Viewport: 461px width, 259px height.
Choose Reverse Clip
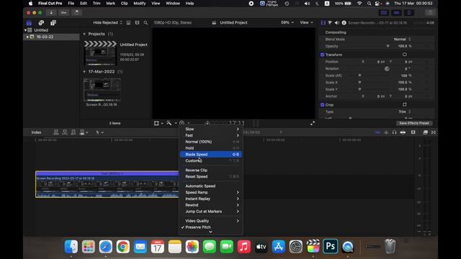click(x=211, y=171)
